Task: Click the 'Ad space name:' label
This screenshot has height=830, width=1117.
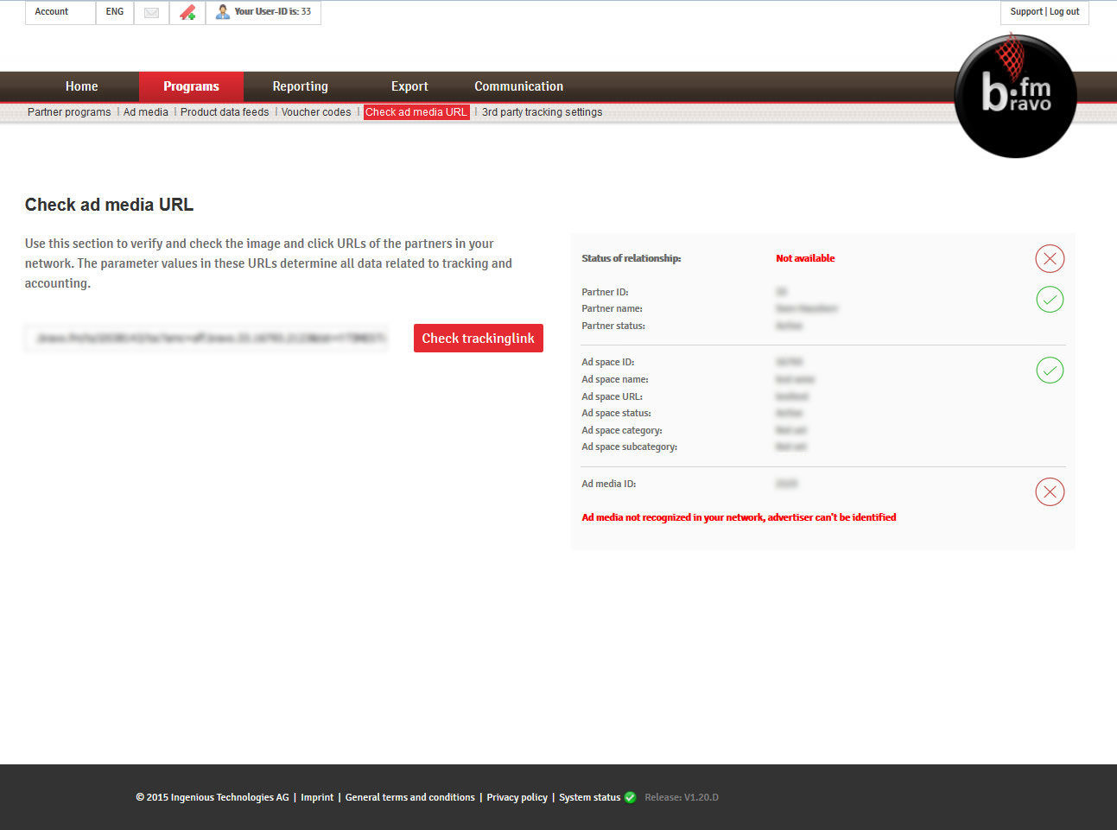Action: click(615, 379)
